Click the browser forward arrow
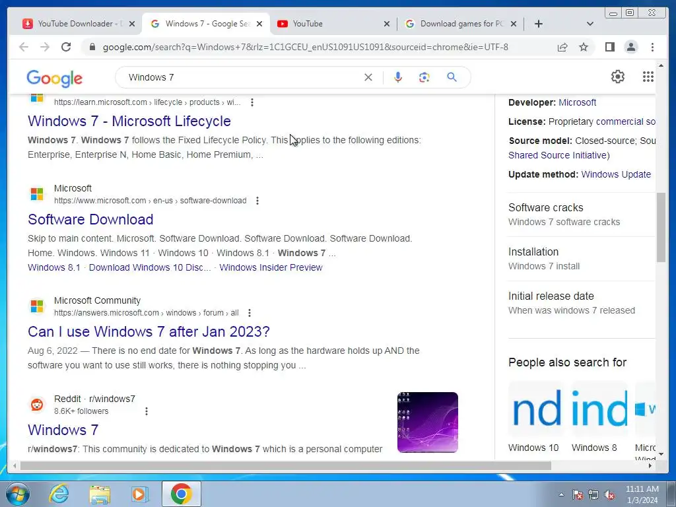Image resolution: width=676 pixels, height=507 pixels. tap(45, 47)
